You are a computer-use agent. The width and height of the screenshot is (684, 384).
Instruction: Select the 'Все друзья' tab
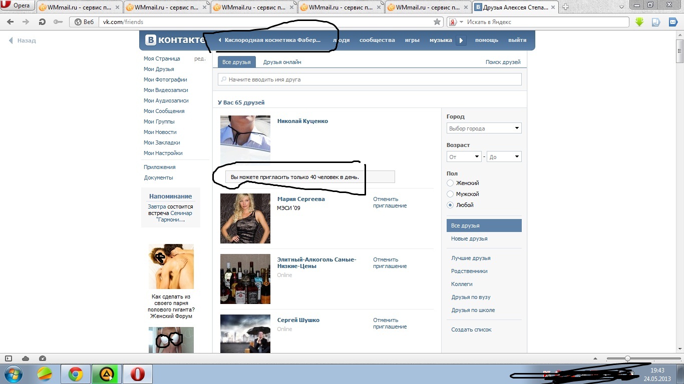[x=237, y=62]
